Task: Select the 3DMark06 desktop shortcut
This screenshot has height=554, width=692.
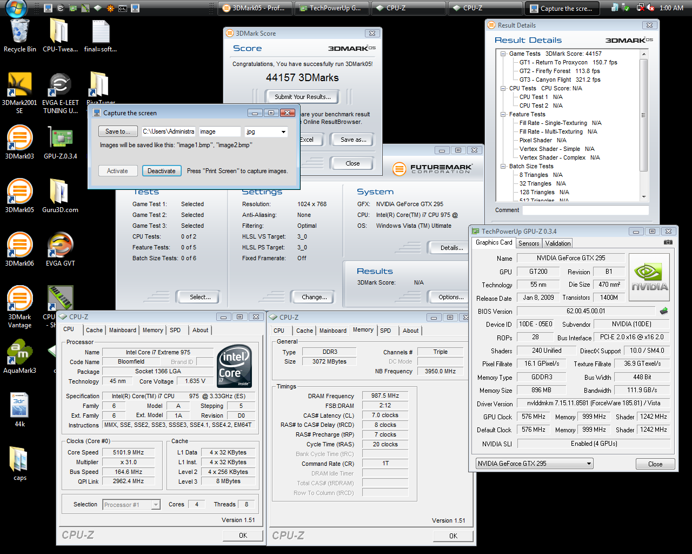Action: coord(19,249)
